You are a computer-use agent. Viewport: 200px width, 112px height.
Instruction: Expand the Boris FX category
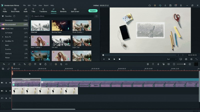tap(3, 37)
